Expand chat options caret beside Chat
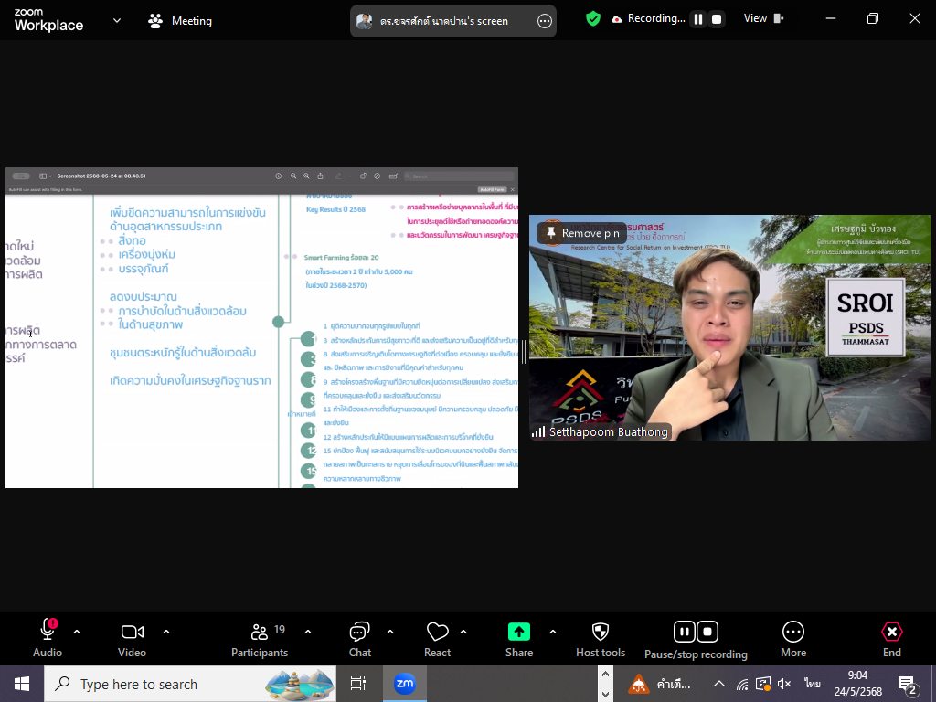The image size is (936, 702). (389, 632)
